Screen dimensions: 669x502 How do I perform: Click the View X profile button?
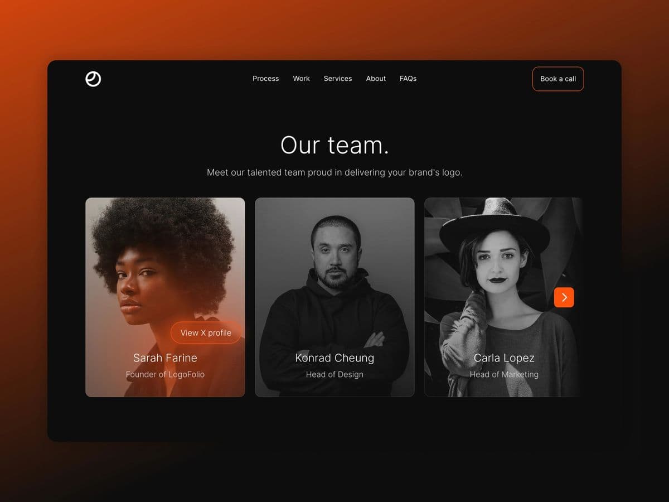pyautogui.click(x=206, y=332)
